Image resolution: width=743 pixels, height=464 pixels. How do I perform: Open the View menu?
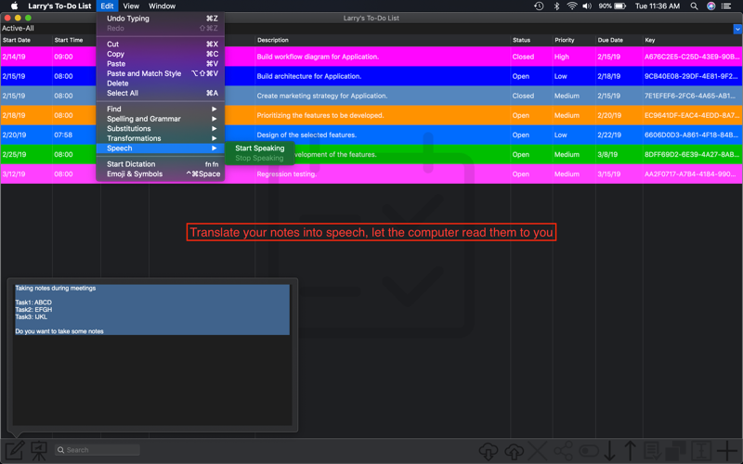(131, 6)
